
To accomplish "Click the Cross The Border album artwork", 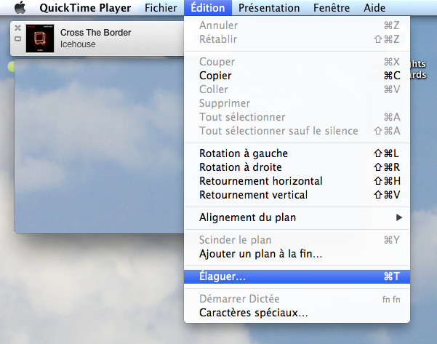I will click(x=39, y=39).
